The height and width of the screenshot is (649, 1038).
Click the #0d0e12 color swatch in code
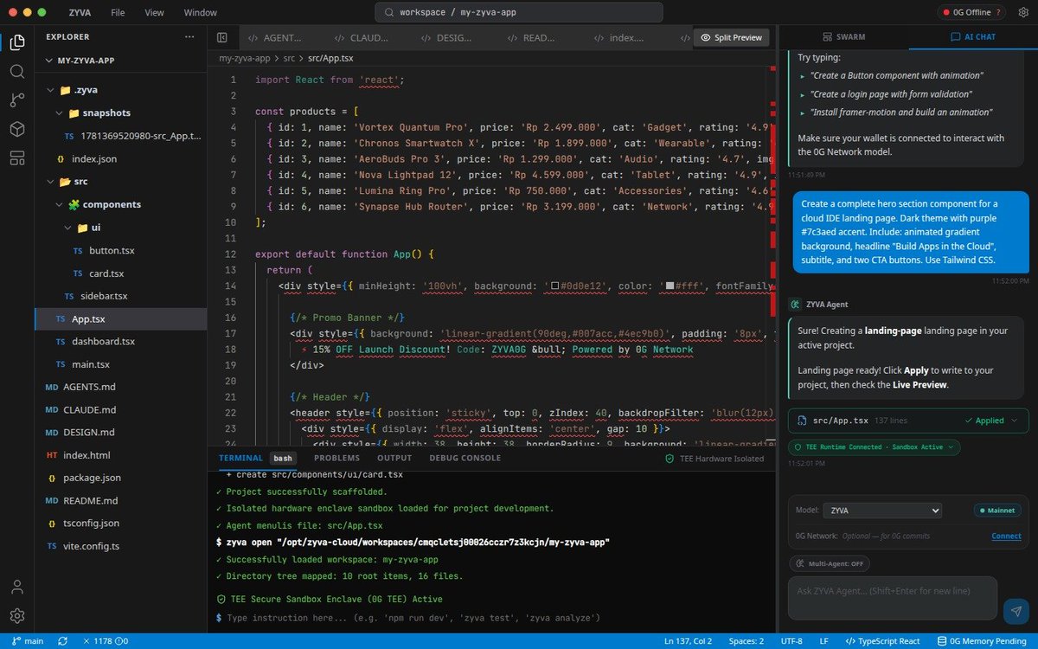tap(554, 286)
